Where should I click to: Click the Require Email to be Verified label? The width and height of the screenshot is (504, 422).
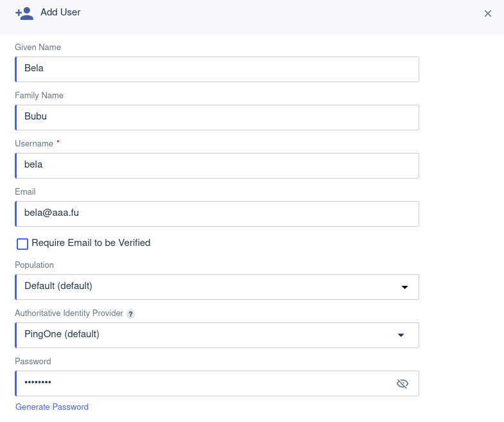click(91, 243)
